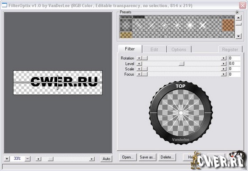Open the Register tab
Viewport: 248px width, 171px height.
230,50
